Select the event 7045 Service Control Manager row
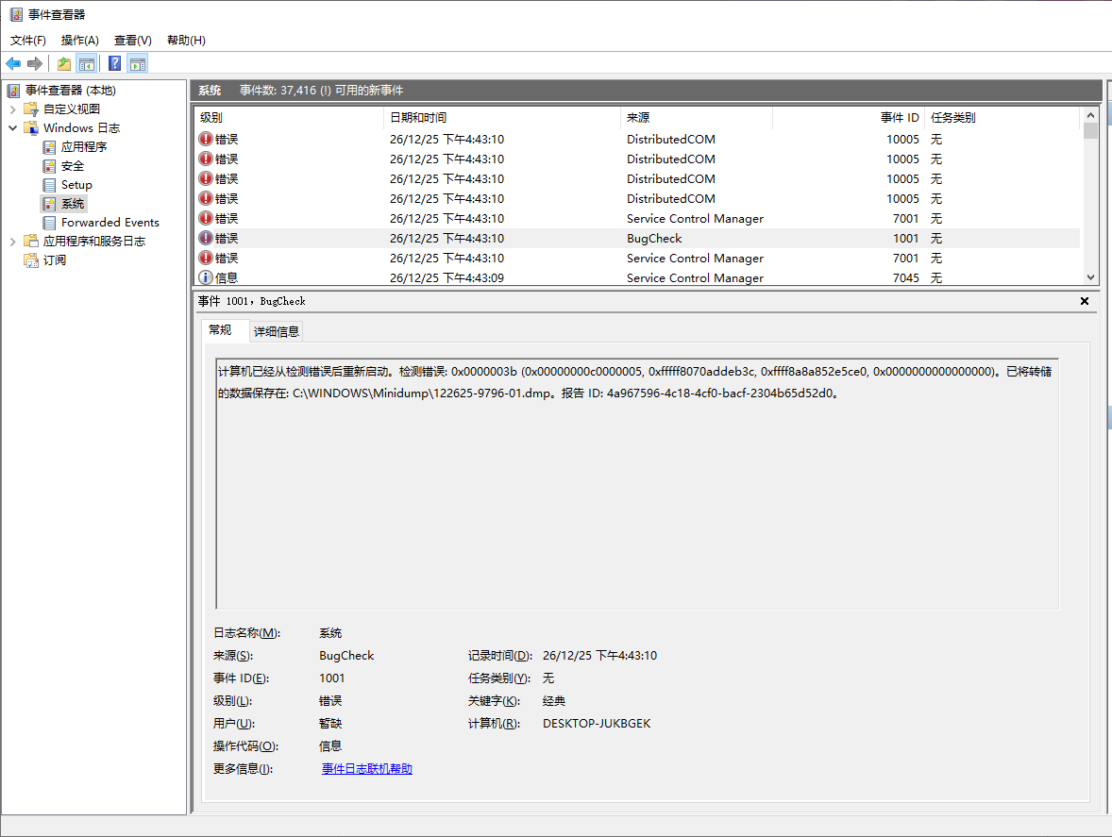This screenshot has height=837, width=1112. (637, 277)
